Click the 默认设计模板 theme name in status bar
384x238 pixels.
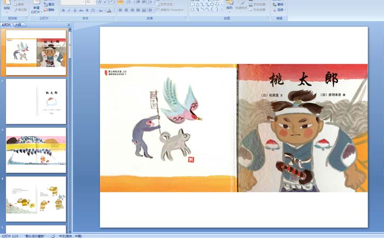click(35, 236)
